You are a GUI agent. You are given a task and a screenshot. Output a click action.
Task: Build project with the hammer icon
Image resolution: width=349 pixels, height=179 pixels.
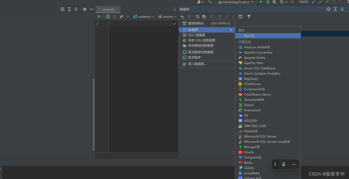click(x=210, y=2)
